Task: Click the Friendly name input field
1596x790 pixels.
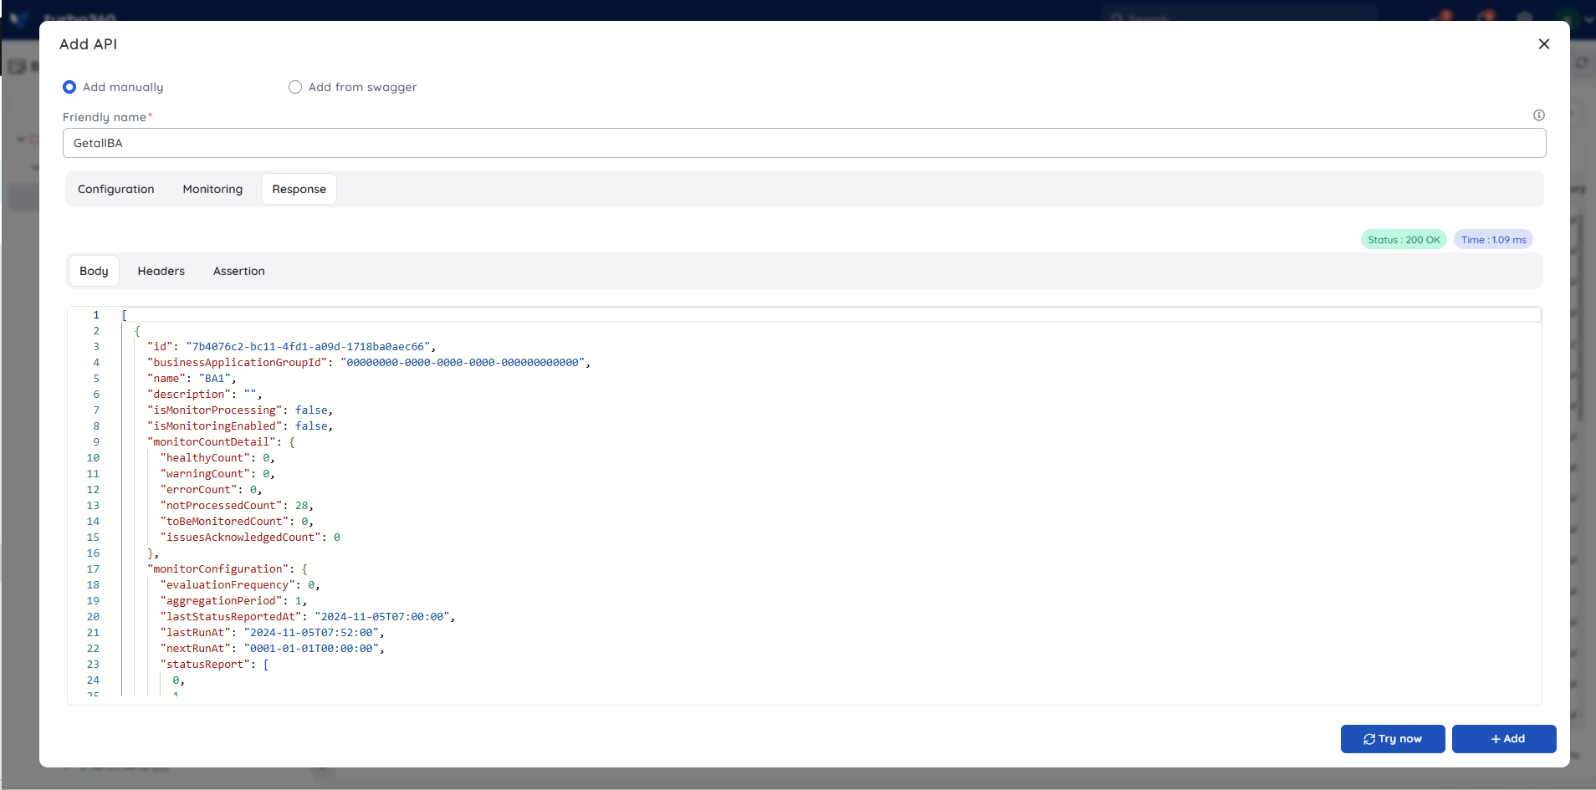Action: [804, 143]
